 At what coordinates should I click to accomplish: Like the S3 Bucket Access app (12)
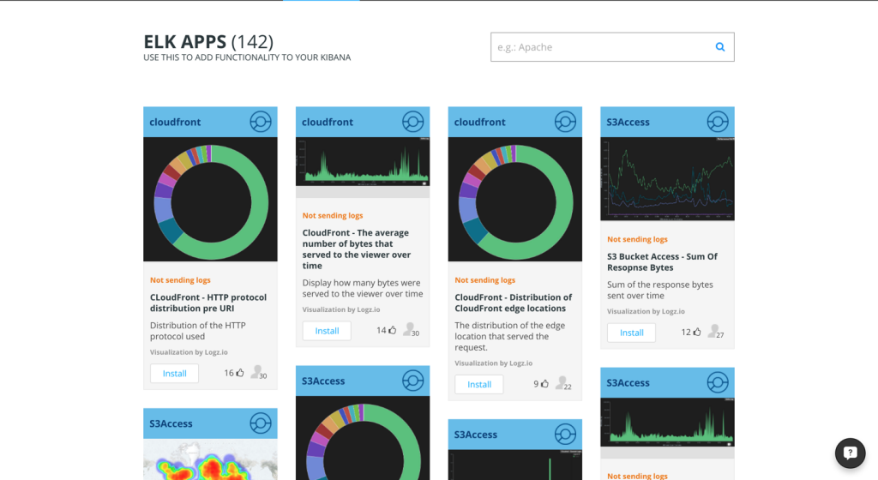pyautogui.click(x=696, y=332)
